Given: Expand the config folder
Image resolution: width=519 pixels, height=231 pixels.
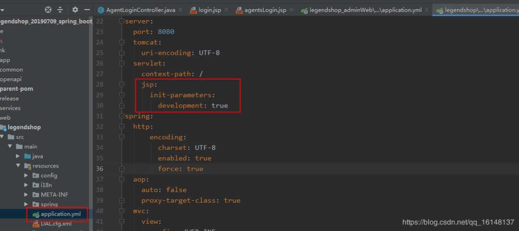Looking at the screenshot, I should tap(26, 175).
